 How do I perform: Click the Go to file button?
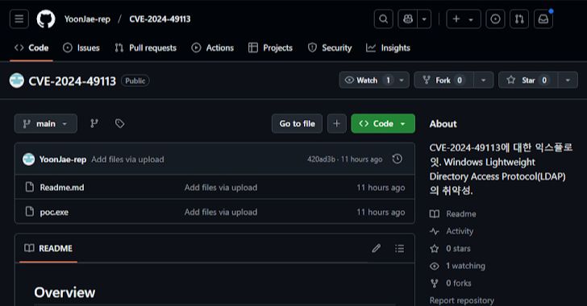click(x=297, y=123)
